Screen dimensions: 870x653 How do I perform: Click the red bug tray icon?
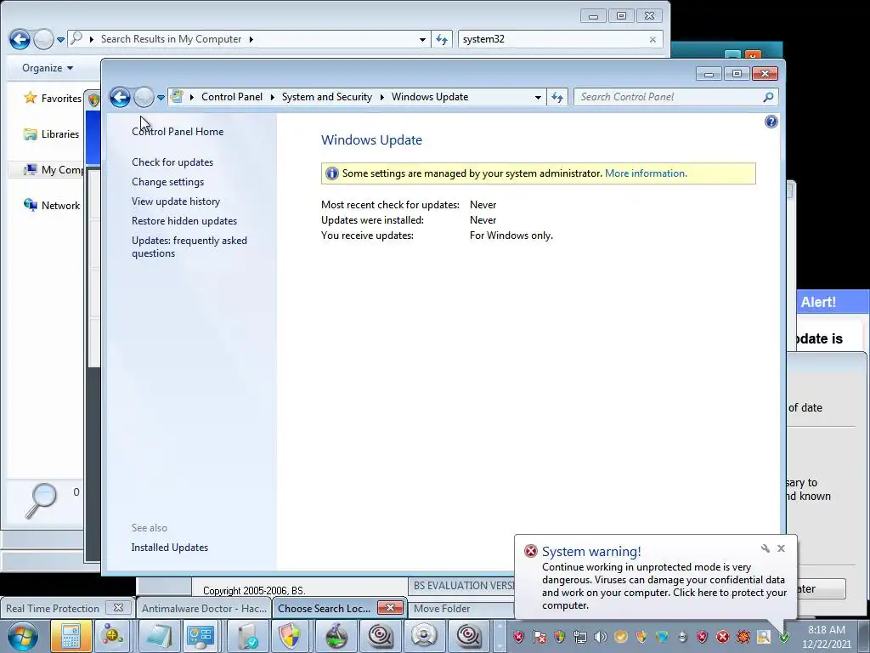point(743,637)
